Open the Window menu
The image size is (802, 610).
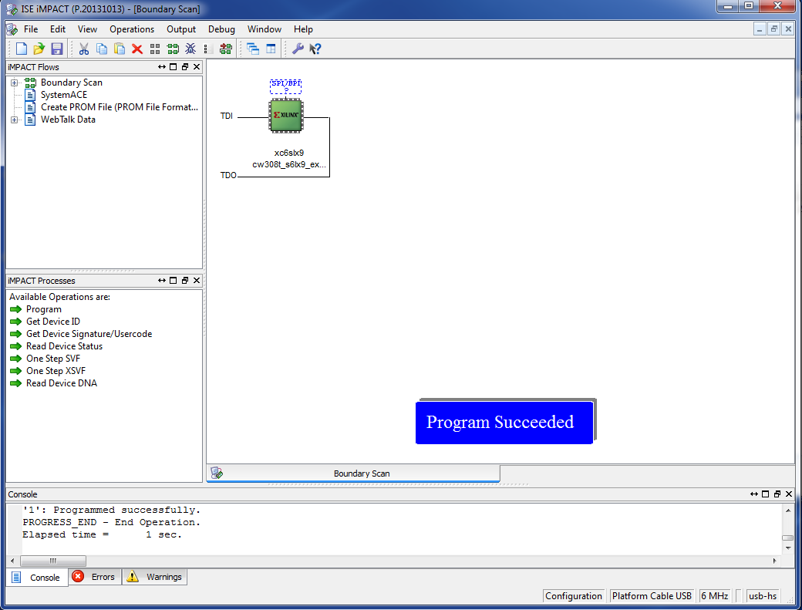pyautogui.click(x=265, y=29)
